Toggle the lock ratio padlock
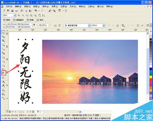This screenshot has height=121, width=153. click(x=34, y=25)
